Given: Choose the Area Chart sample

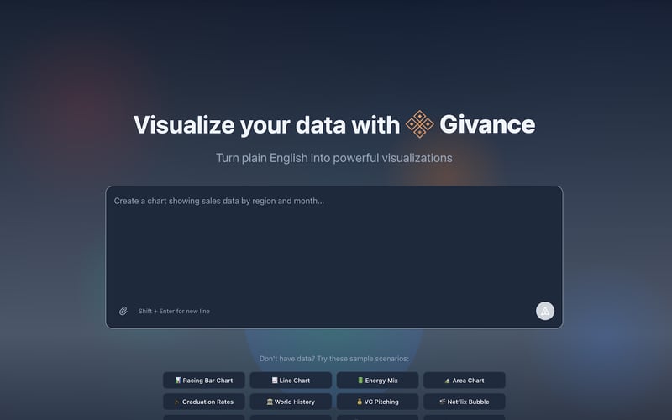Looking at the screenshot, I should pos(465,381).
